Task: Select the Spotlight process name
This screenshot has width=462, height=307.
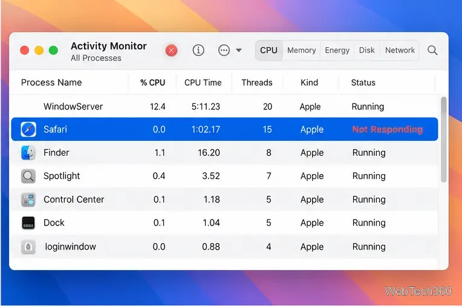Action: (62, 176)
